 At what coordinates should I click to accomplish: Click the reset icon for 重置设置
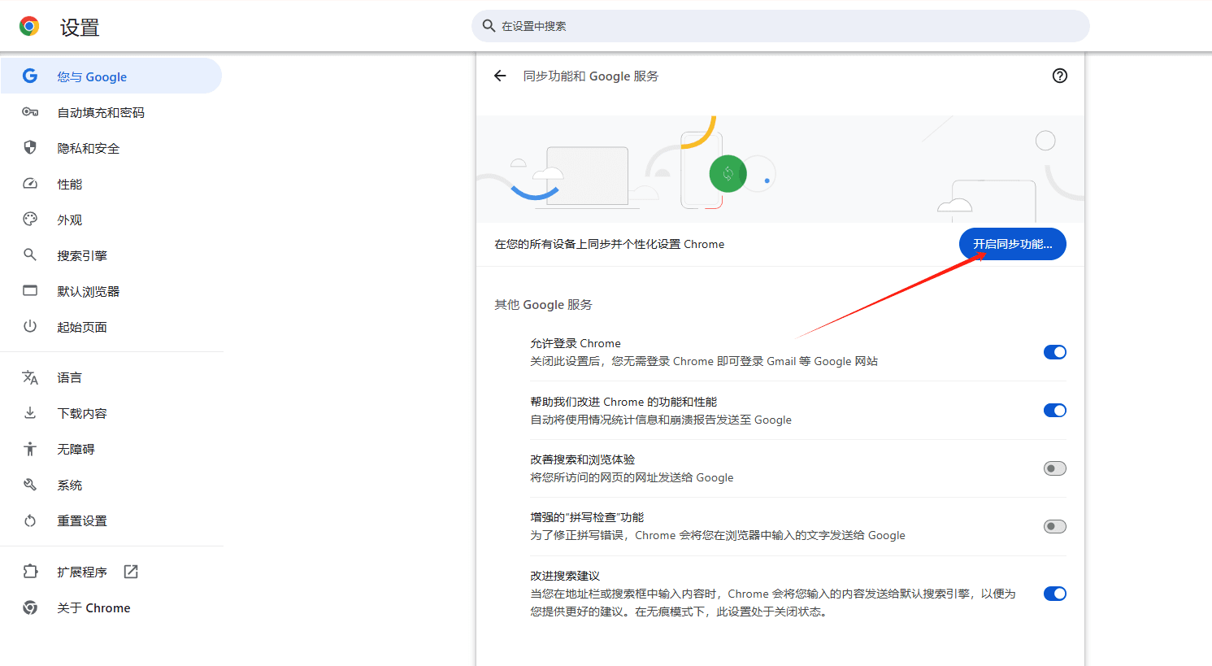point(30,520)
